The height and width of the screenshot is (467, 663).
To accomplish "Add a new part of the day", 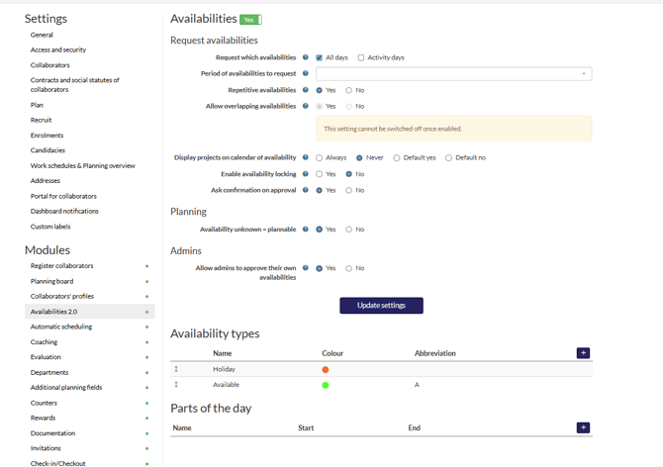I will click(583, 427).
